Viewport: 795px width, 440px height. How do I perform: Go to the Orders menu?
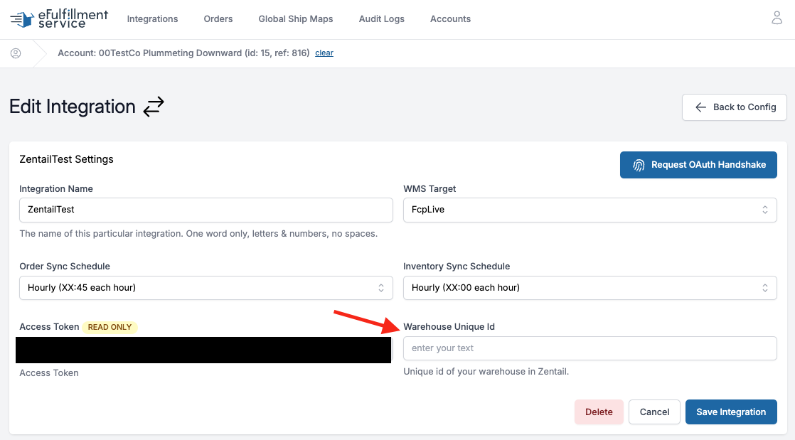click(x=218, y=18)
